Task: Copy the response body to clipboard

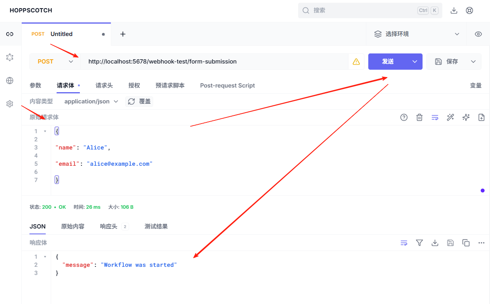Action: pos(466,243)
